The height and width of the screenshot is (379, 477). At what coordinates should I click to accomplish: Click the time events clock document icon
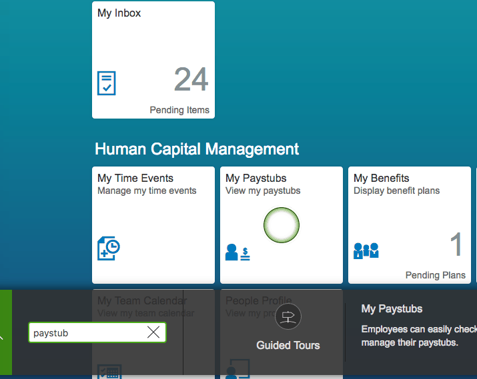coord(109,248)
